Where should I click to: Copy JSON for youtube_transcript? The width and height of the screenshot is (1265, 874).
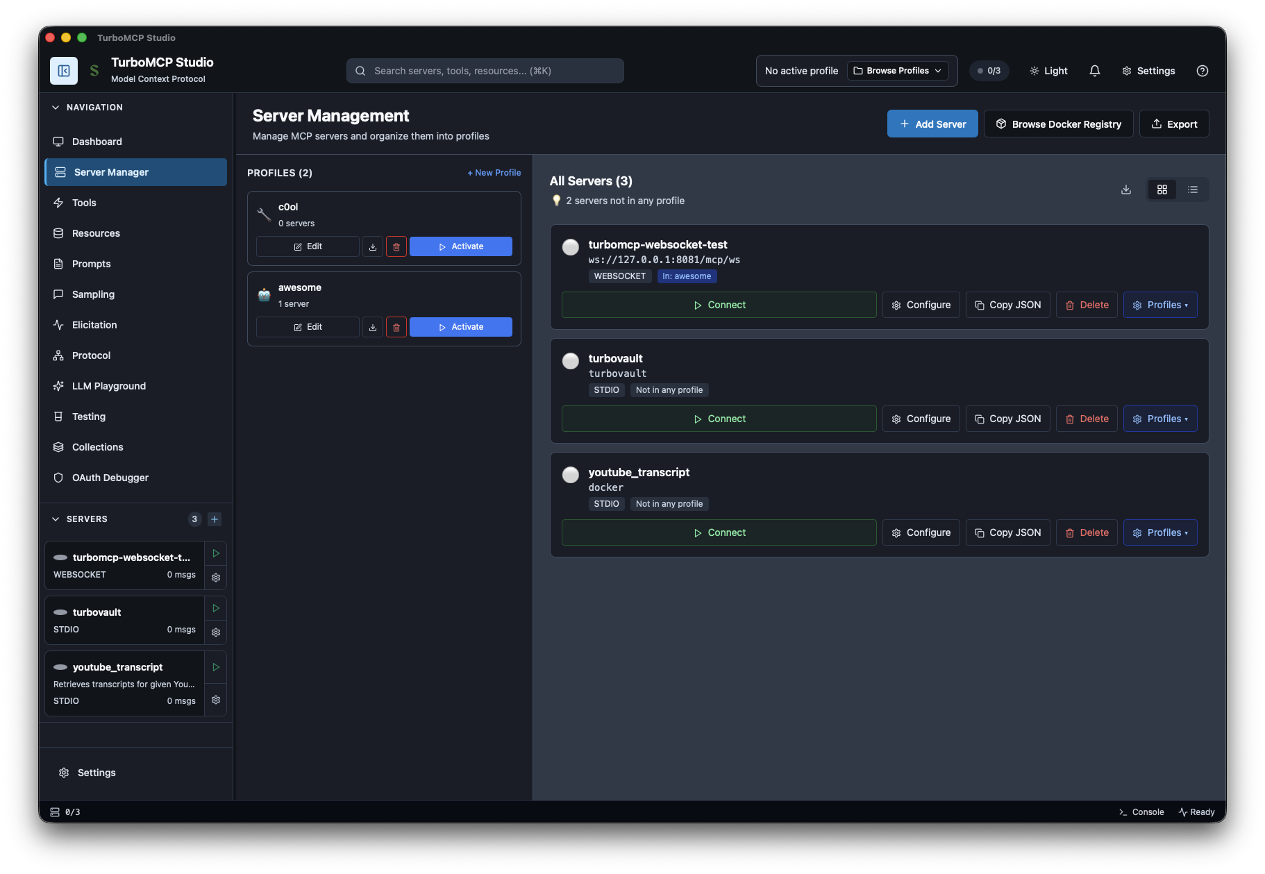click(x=1008, y=532)
